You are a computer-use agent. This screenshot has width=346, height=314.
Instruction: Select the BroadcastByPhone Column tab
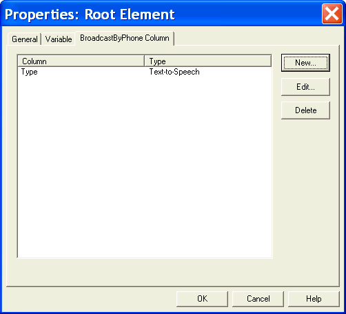tap(125, 38)
